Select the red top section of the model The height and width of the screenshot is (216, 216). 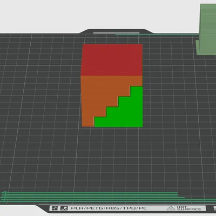(112, 60)
